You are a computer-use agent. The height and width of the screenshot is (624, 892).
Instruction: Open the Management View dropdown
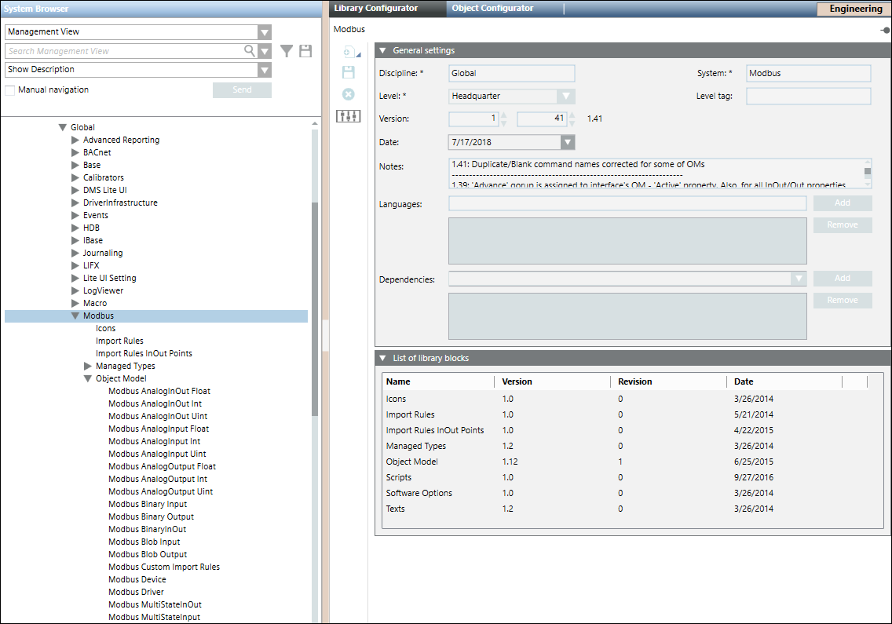pyautogui.click(x=265, y=32)
